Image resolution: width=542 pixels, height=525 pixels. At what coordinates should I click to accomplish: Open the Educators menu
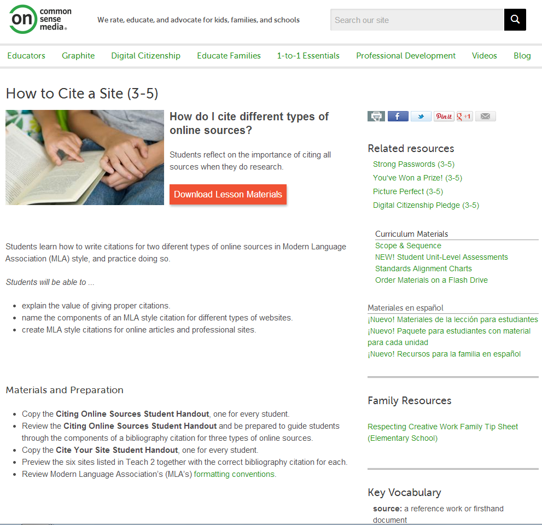[26, 56]
